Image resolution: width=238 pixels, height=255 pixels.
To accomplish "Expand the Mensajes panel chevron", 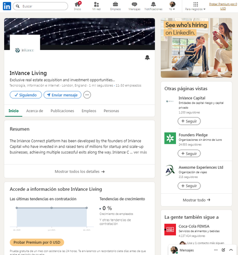I will (231, 250).
